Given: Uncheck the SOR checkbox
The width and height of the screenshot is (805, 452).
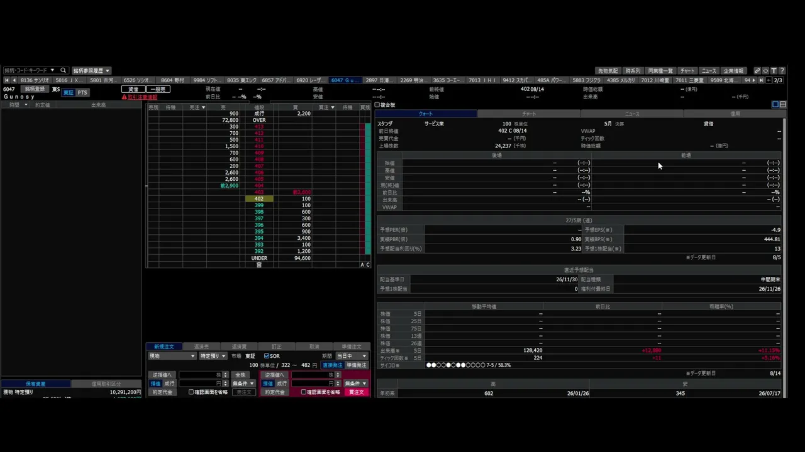Looking at the screenshot, I should click(x=267, y=356).
